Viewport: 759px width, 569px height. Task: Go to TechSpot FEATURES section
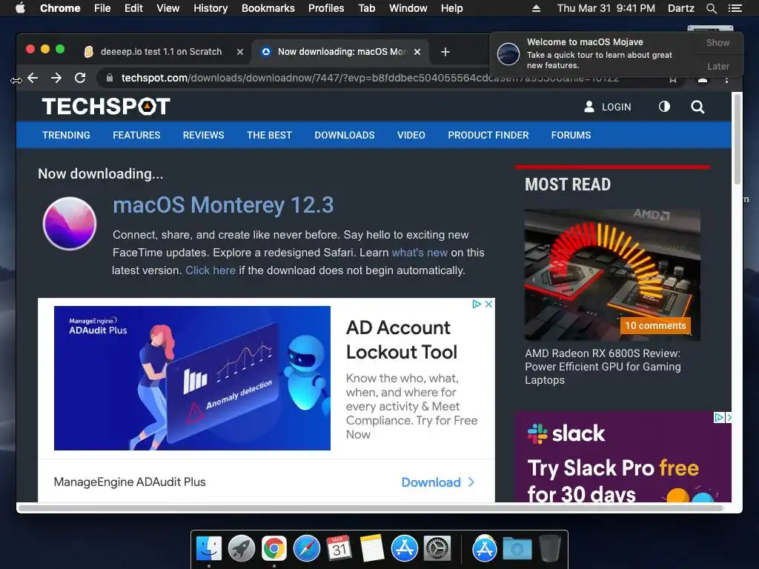coord(136,135)
